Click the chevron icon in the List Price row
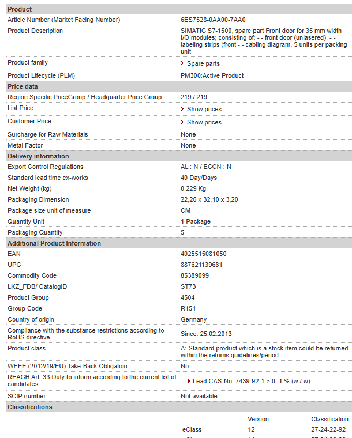This screenshot has height=438, width=352. point(182,109)
